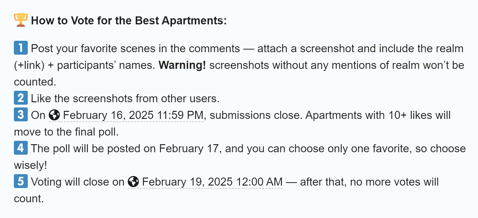Click the trophy emoji beside the heading
The height and width of the screenshot is (218, 478).
pyautogui.click(x=21, y=20)
